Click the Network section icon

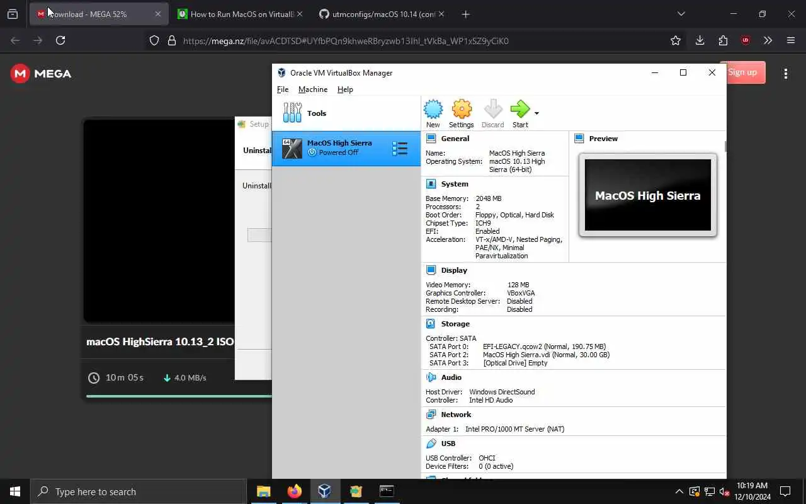tap(431, 415)
